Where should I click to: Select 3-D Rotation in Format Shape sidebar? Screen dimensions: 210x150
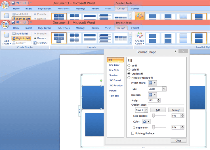point(116,85)
